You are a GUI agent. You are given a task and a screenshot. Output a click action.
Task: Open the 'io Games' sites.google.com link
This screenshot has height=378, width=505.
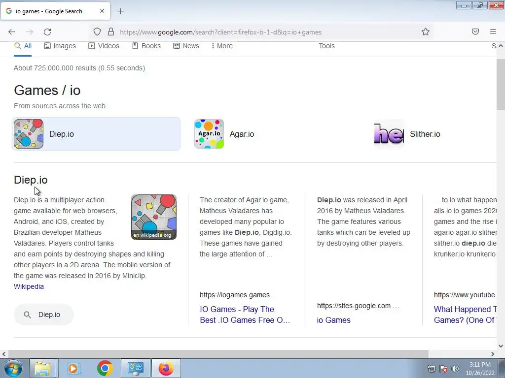[334, 320]
